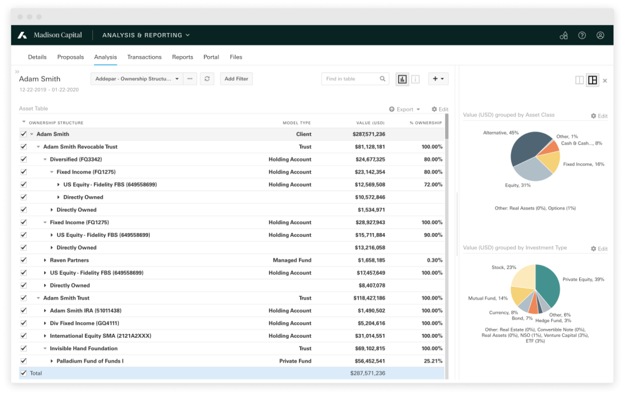Toggle checkbox for Raven Partners row
The width and height of the screenshot is (624, 395).
coord(24,260)
